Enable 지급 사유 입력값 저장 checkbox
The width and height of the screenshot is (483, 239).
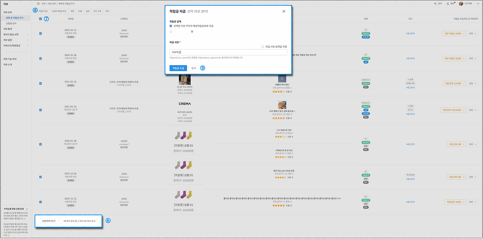263,46
